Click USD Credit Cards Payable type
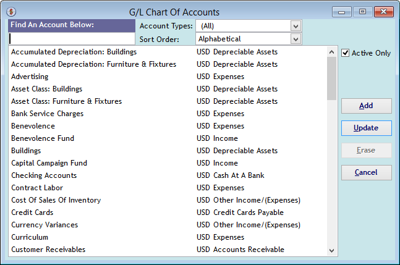Image resolution: width=400 pixels, height=265 pixels. point(240,212)
